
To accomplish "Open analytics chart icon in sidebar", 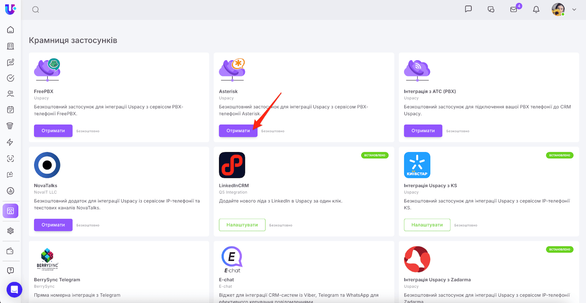I will click(11, 191).
